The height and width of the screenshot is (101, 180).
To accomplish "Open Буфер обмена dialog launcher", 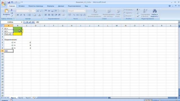I will (x=14, y=19).
